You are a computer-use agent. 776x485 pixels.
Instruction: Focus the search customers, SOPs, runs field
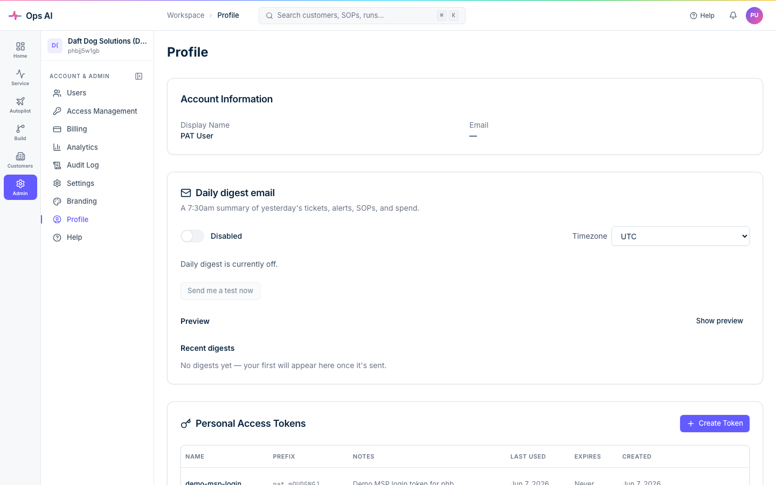[362, 16]
